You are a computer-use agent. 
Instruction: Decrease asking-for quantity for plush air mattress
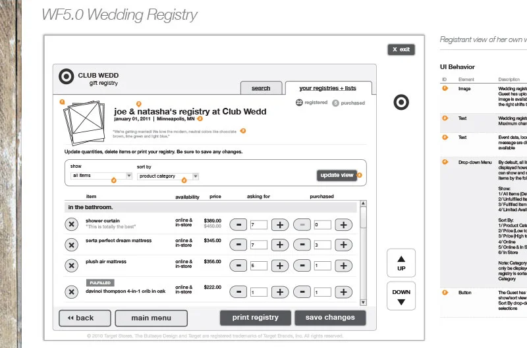click(x=238, y=266)
